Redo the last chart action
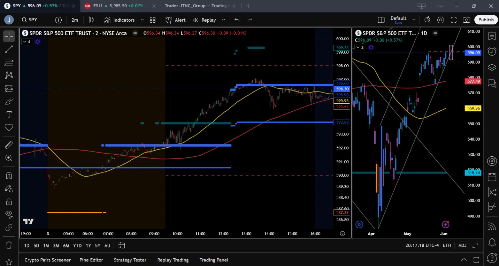 (250, 20)
